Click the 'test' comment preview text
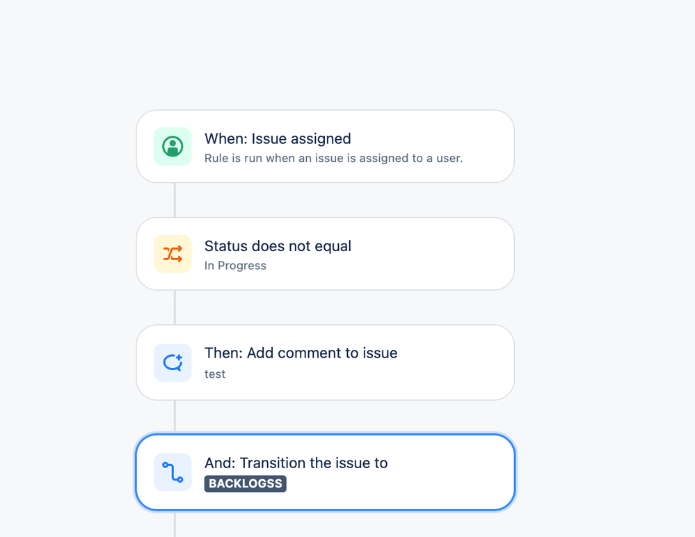The height and width of the screenshot is (537, 695). 215,374
